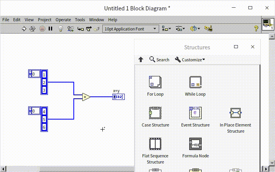Screen dimensions: 275x172
Task: Open the Operate menu
Action: click(x=63, y=20)
